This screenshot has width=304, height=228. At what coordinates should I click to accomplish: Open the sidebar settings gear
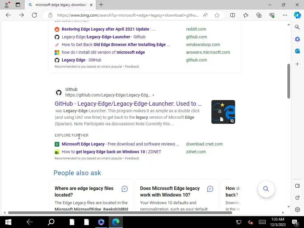coord(297,210)
